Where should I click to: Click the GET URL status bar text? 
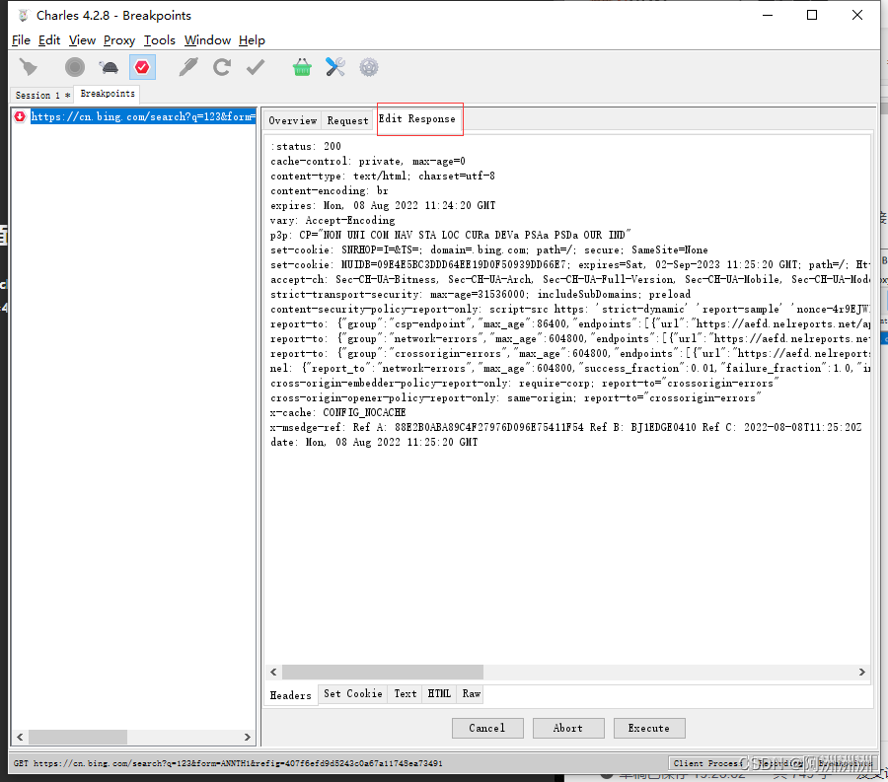coord(228,763)
